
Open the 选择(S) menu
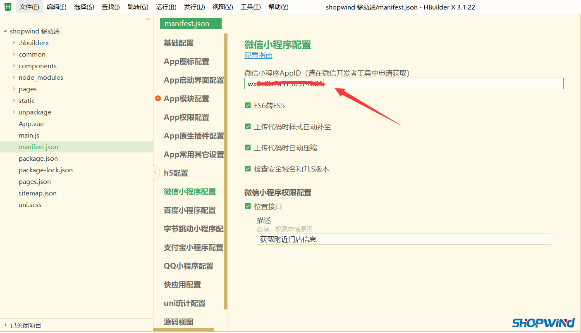point(84,7)
